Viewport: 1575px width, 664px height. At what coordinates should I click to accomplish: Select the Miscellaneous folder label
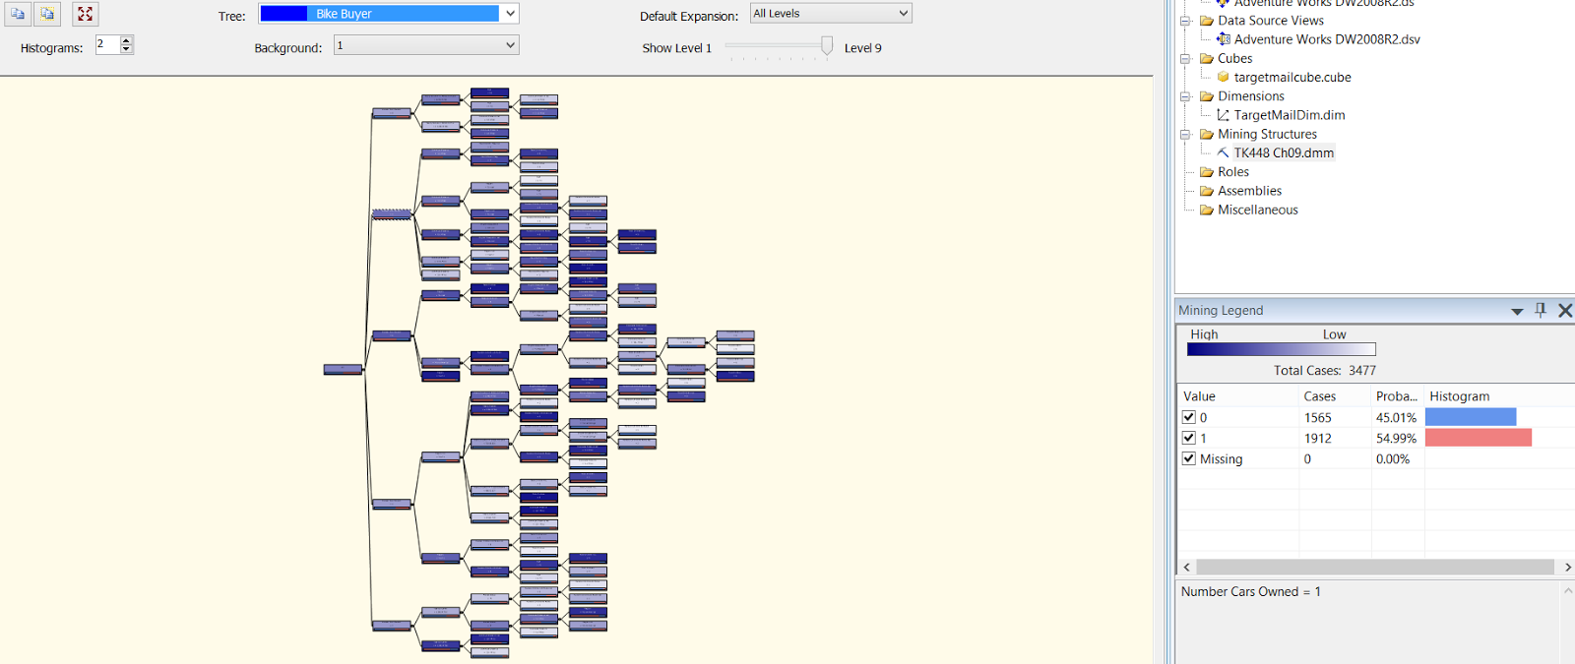1258,210
